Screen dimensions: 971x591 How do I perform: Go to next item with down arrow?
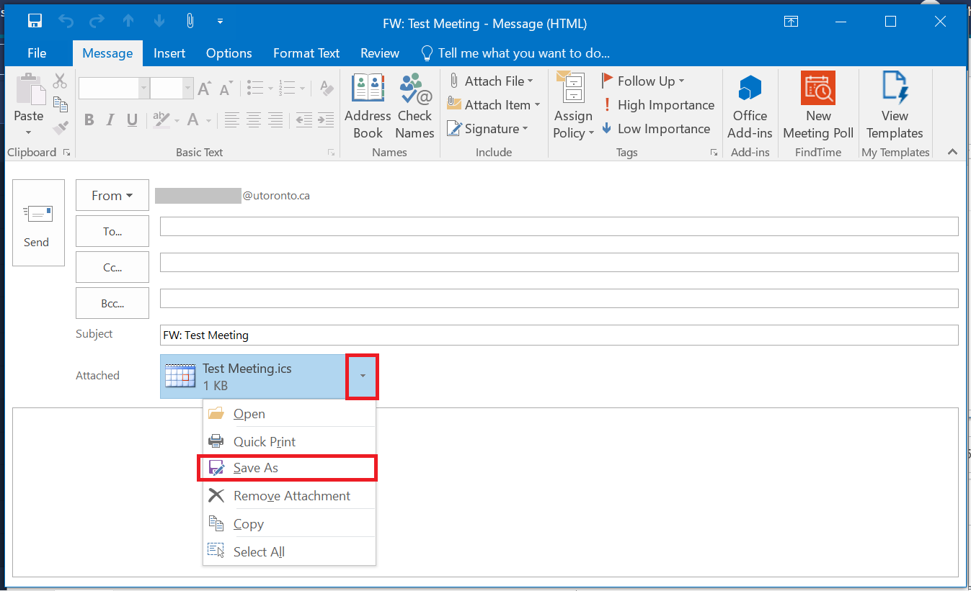click(159, 22)
